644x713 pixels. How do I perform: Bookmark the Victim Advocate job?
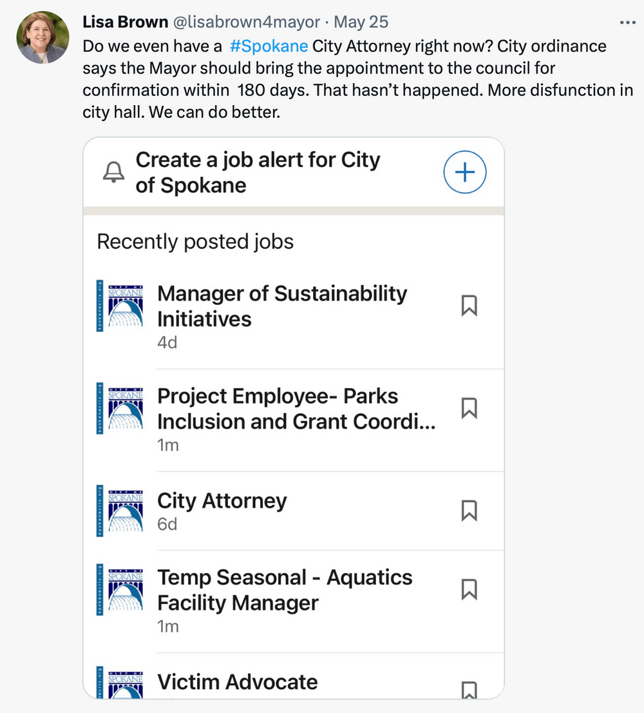(x=469, y=690)
